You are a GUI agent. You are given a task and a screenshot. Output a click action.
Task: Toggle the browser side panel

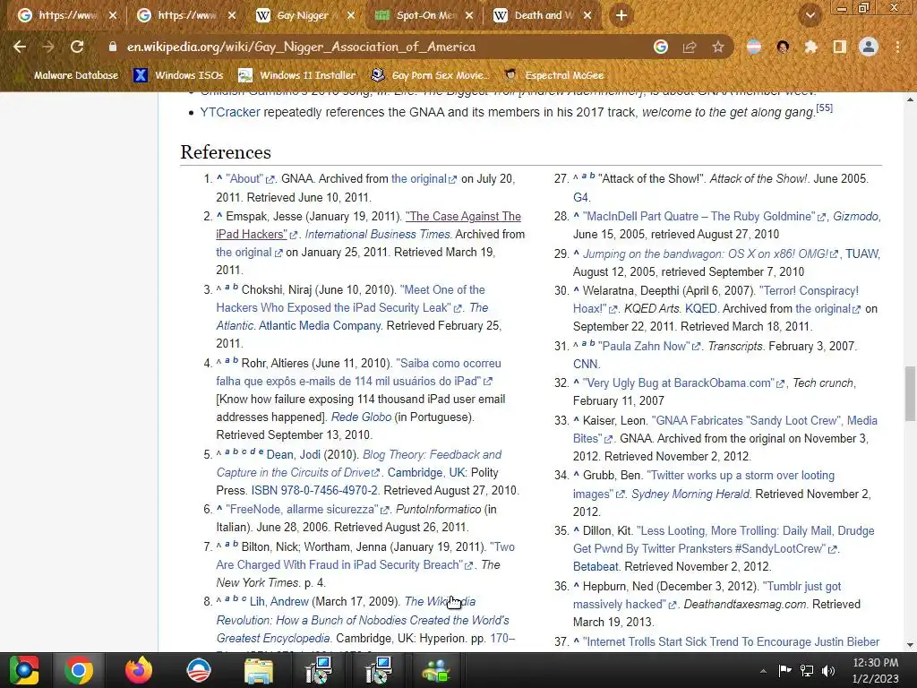(839, 47)
